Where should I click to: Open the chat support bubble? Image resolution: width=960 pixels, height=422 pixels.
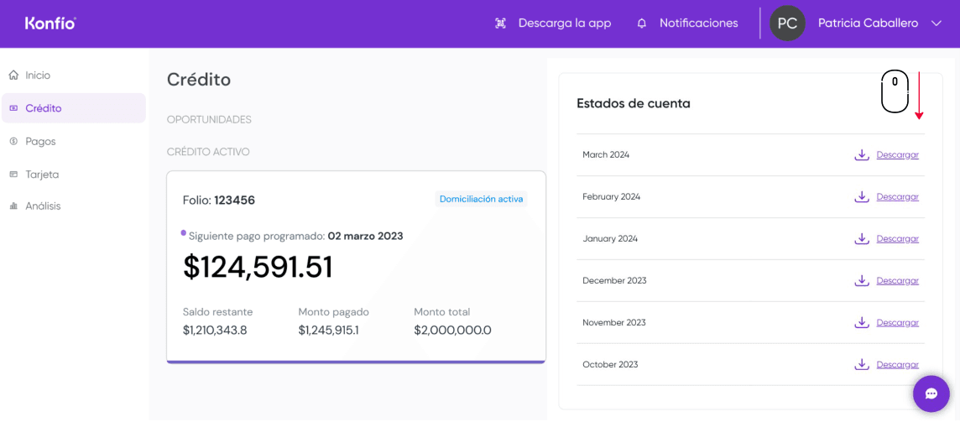(x=931, y=393)
